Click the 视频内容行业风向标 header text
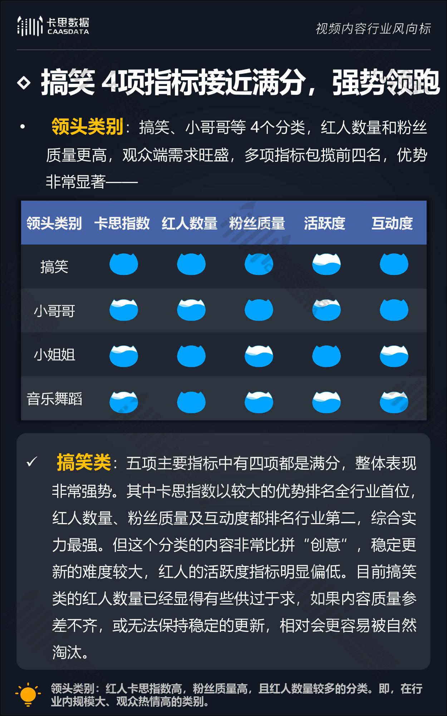The image size is (447, 716). coord(373,29)
